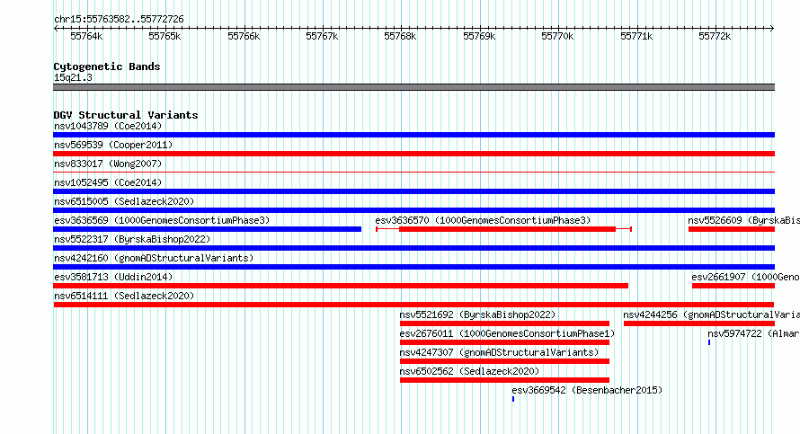Open the nsv1052495 (Coe2014) label
This screenshot has height=434, width=800.
tap(108, 182)
